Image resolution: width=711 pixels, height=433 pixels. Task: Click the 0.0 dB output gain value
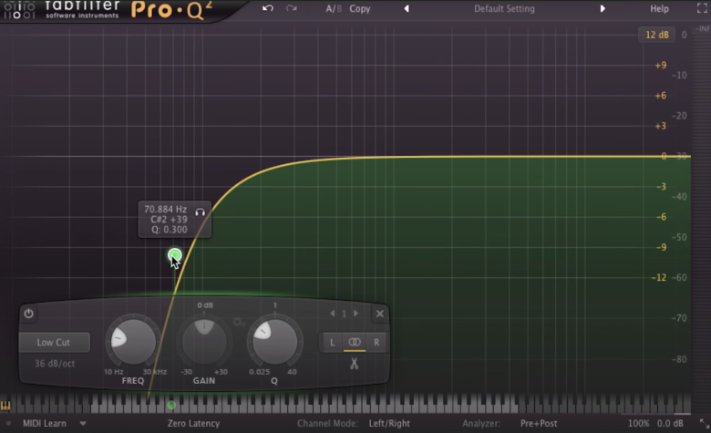pos(670,424)
